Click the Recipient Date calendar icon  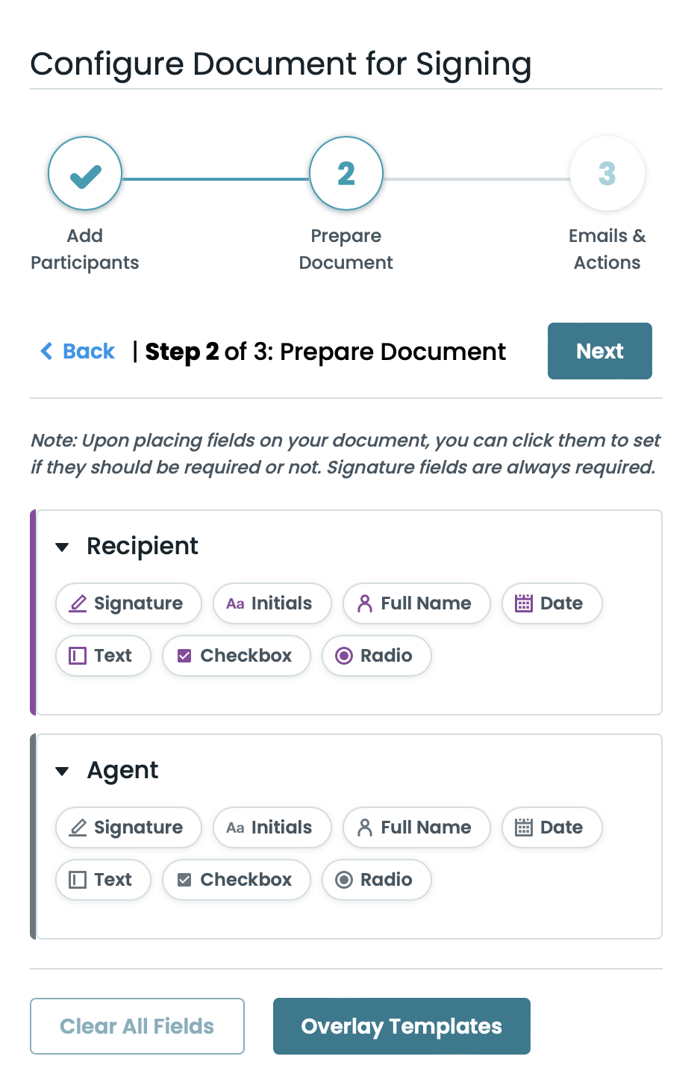click(x=524, y=603)
